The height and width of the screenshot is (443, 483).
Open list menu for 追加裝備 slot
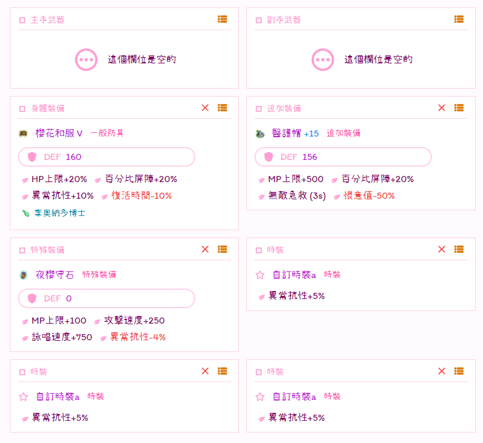click(x=458, y=108)
